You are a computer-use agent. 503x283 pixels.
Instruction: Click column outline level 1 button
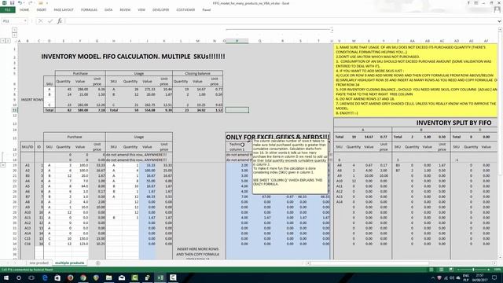[14, 30]
